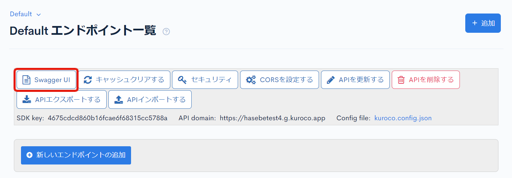Screen dimensions: 512x178
Task: Click the 'Config file:' label
Action: pos(354,118)
